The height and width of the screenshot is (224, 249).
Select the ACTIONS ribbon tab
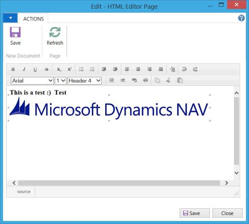click(x=34, y=19)
